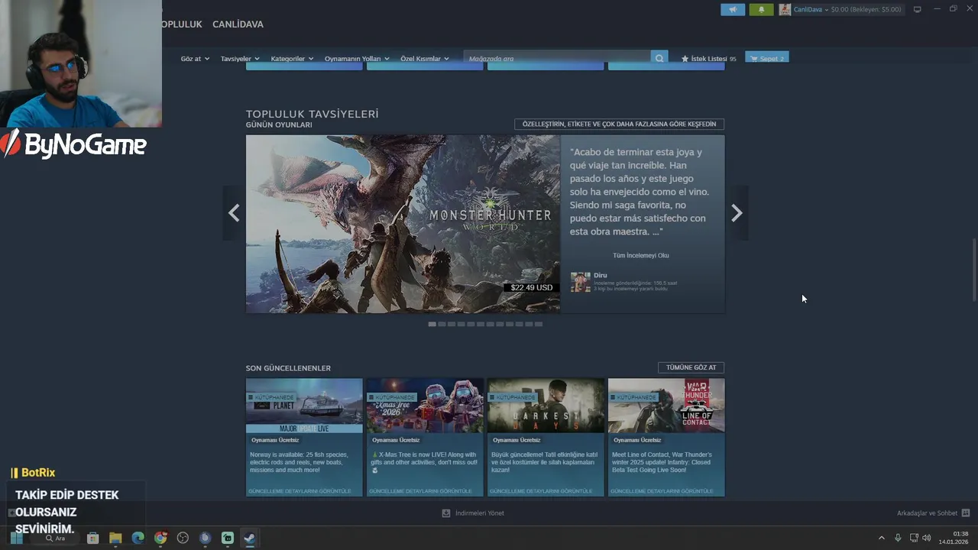View update details for Büyük güncelleme card
Viewport: 978px width, 550px height.
[542, 490]
